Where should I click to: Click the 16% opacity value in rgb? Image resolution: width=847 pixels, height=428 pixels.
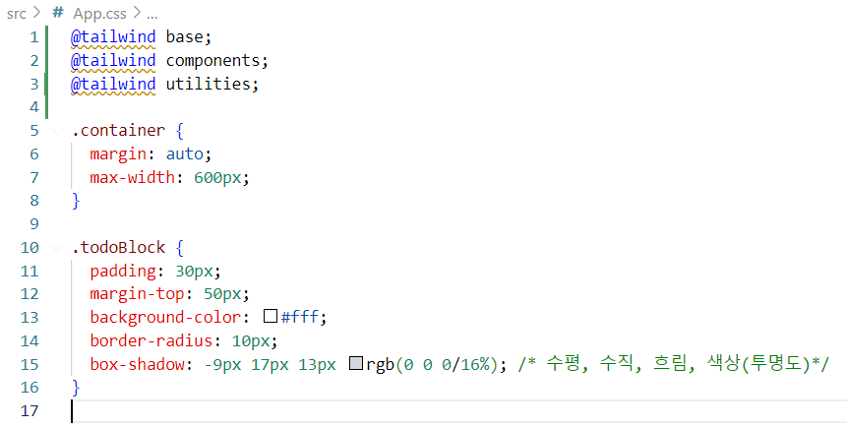pyautogui.click(x=474, y=365)
